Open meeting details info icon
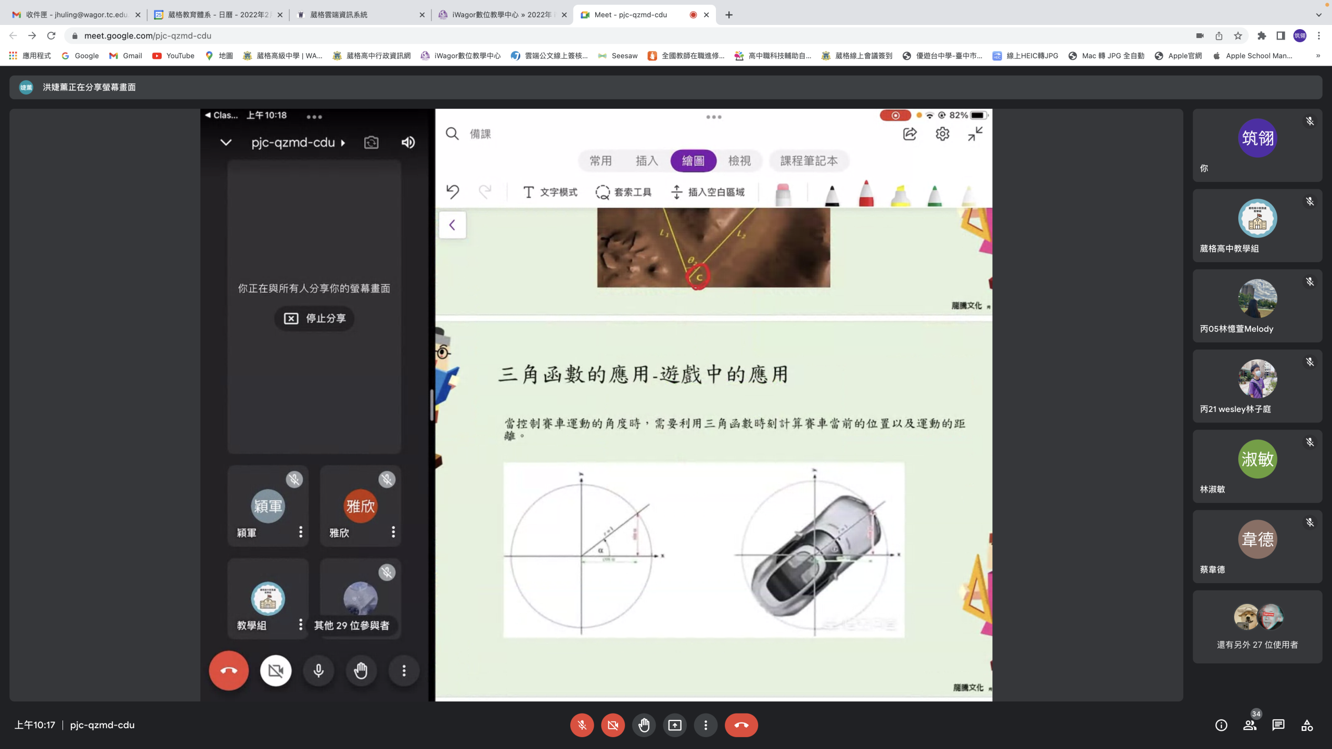Screen dimensions: 1332x749 click(x=1221, y=725)
